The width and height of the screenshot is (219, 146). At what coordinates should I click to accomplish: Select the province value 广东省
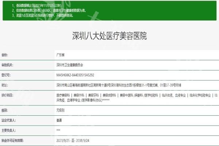click(x=61, y=55)
